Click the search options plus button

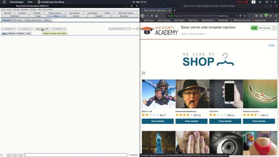[x=15, y=155]
